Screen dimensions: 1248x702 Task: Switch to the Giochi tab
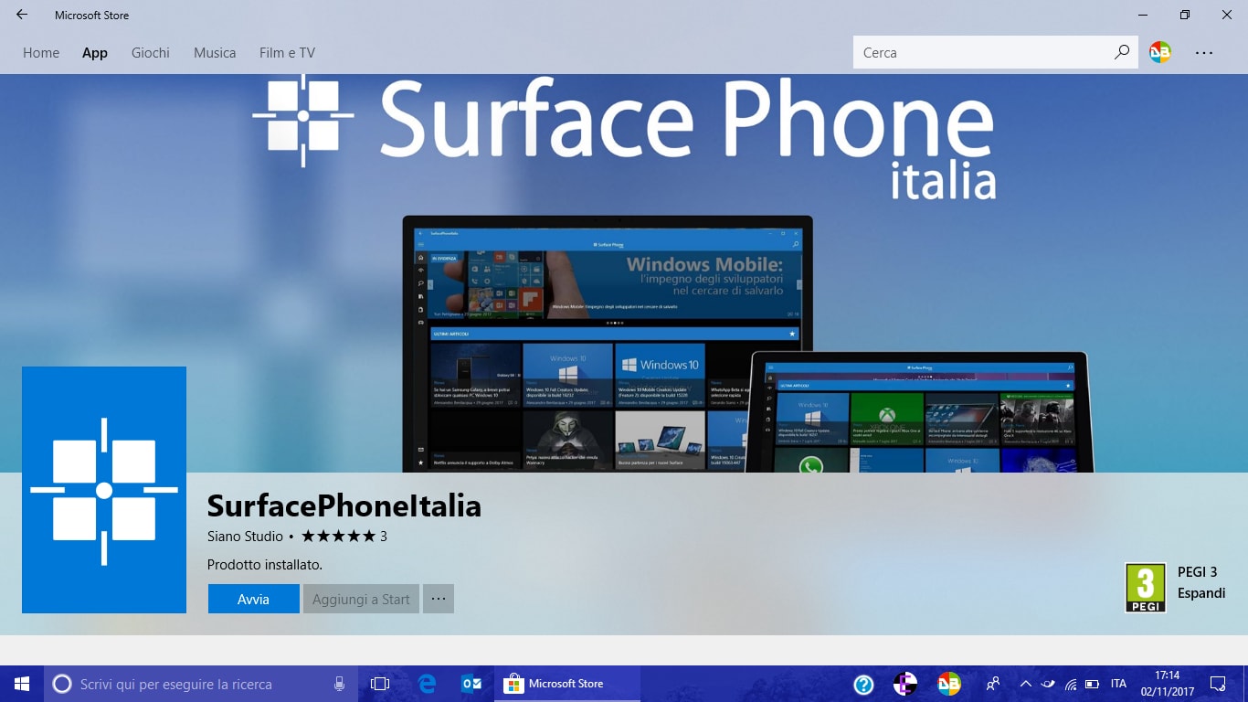pyautogui.click(x=150, y=52)
